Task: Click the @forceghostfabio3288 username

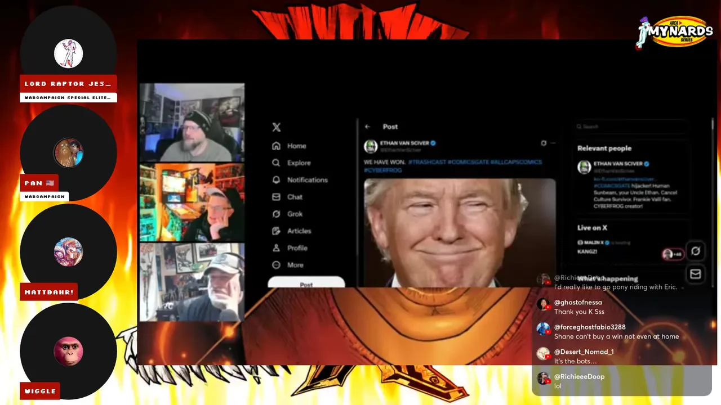Action: (x=590, y=327)
